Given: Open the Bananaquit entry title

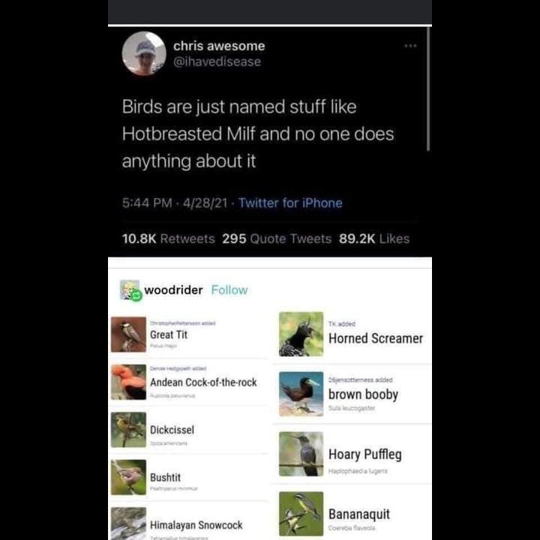Looking at the screenshot, I should (359, 514).
